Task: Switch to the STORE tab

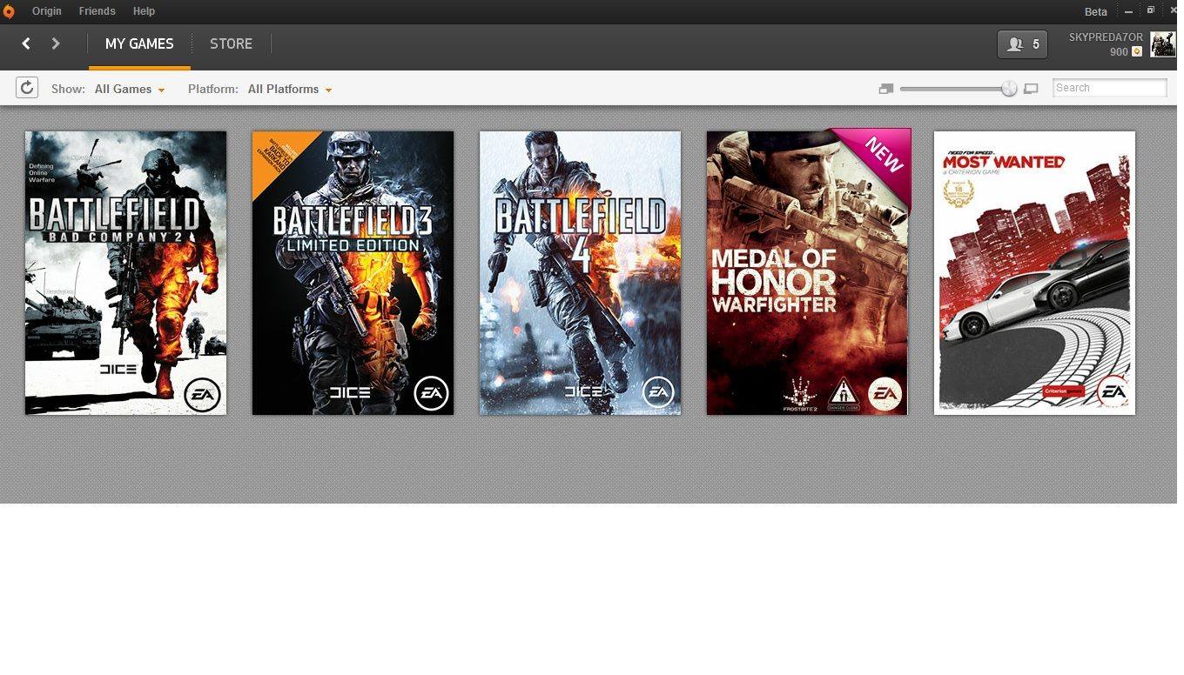Action: 231,44
